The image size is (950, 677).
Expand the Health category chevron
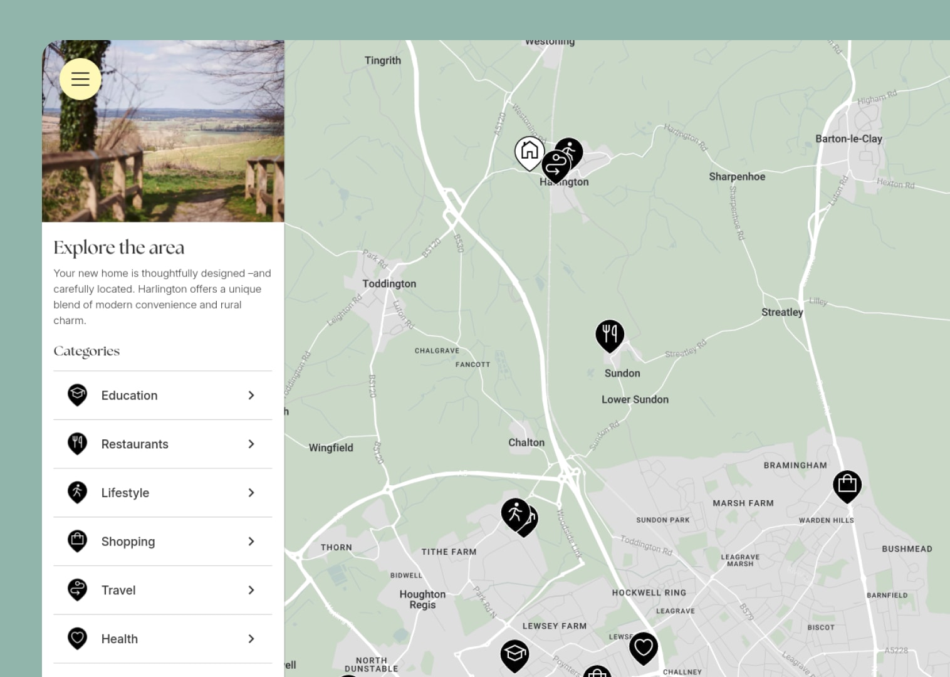(x=251, y=639)
